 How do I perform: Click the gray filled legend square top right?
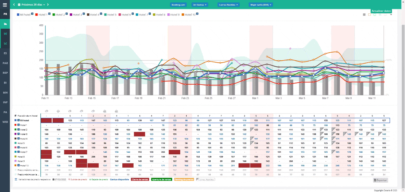(x=364, y=15)
